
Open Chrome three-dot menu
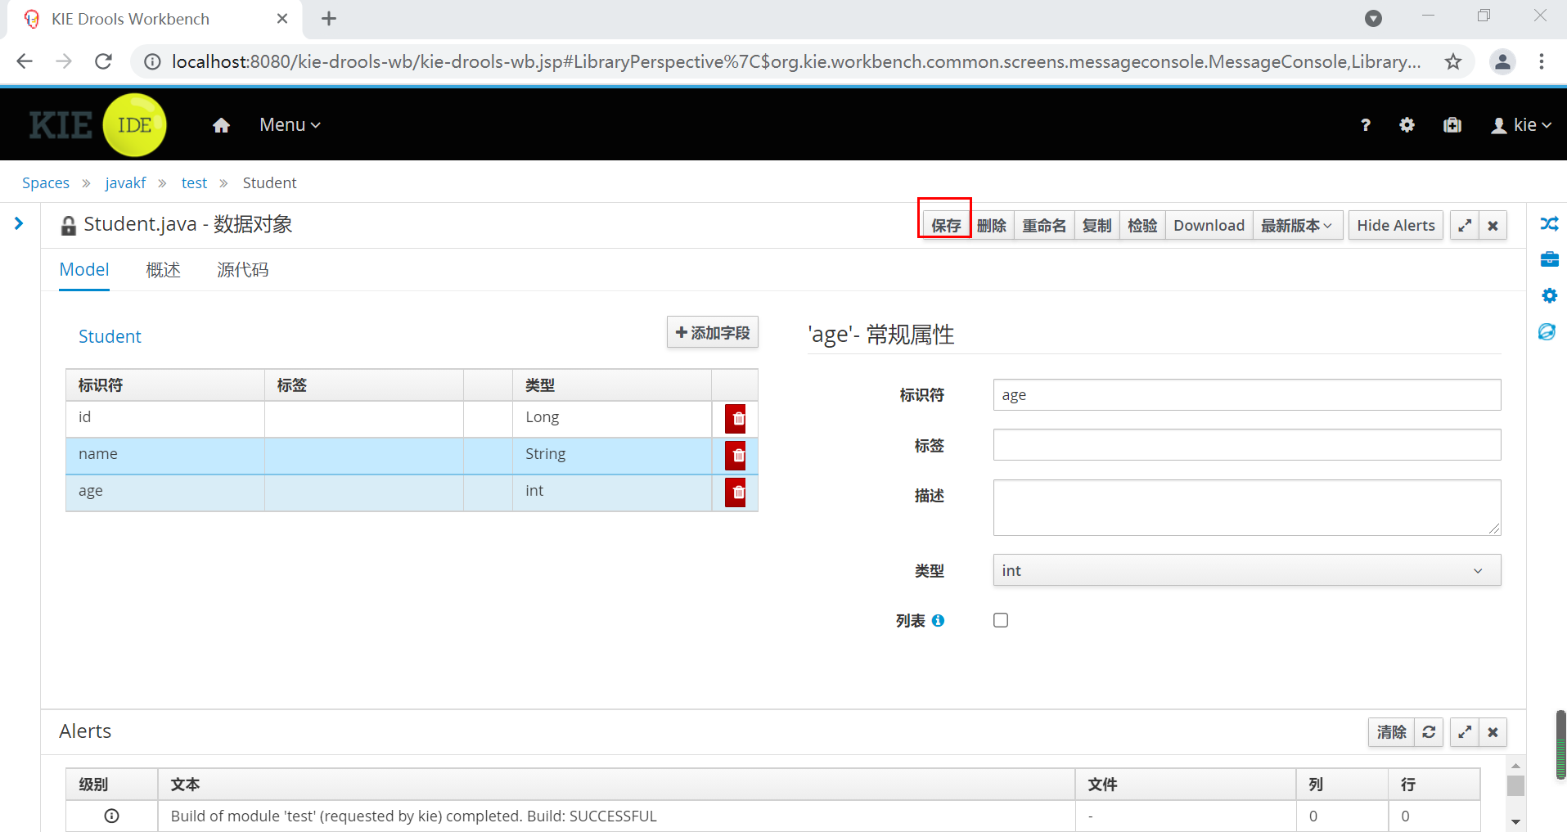[x=1542, y=61]
